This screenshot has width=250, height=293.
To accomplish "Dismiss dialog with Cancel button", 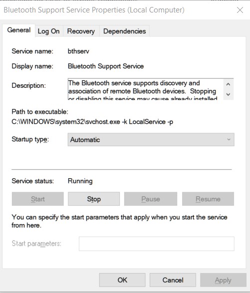I will 173,280.
